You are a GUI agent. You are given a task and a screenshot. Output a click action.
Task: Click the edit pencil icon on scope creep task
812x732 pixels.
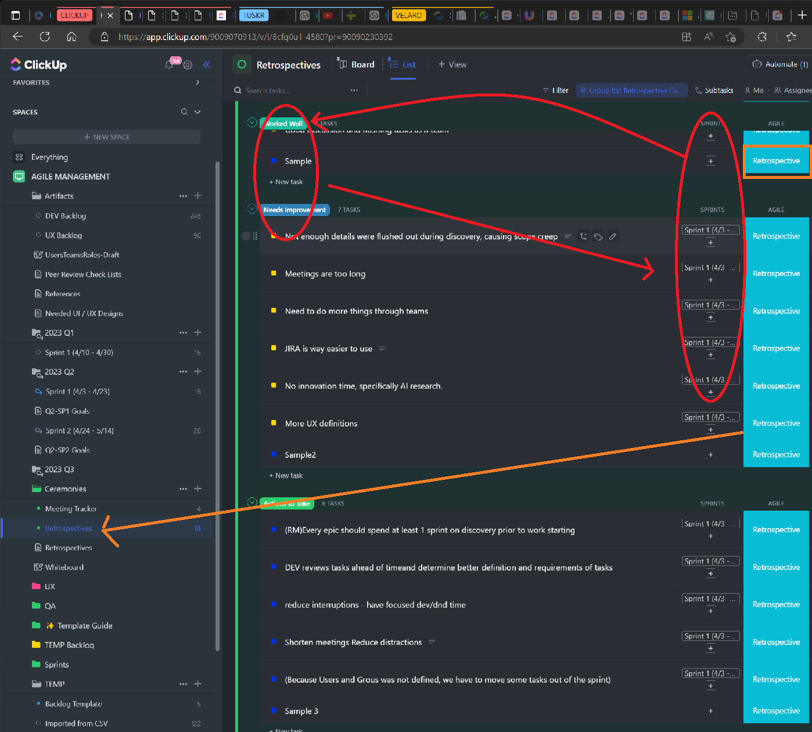613,236
